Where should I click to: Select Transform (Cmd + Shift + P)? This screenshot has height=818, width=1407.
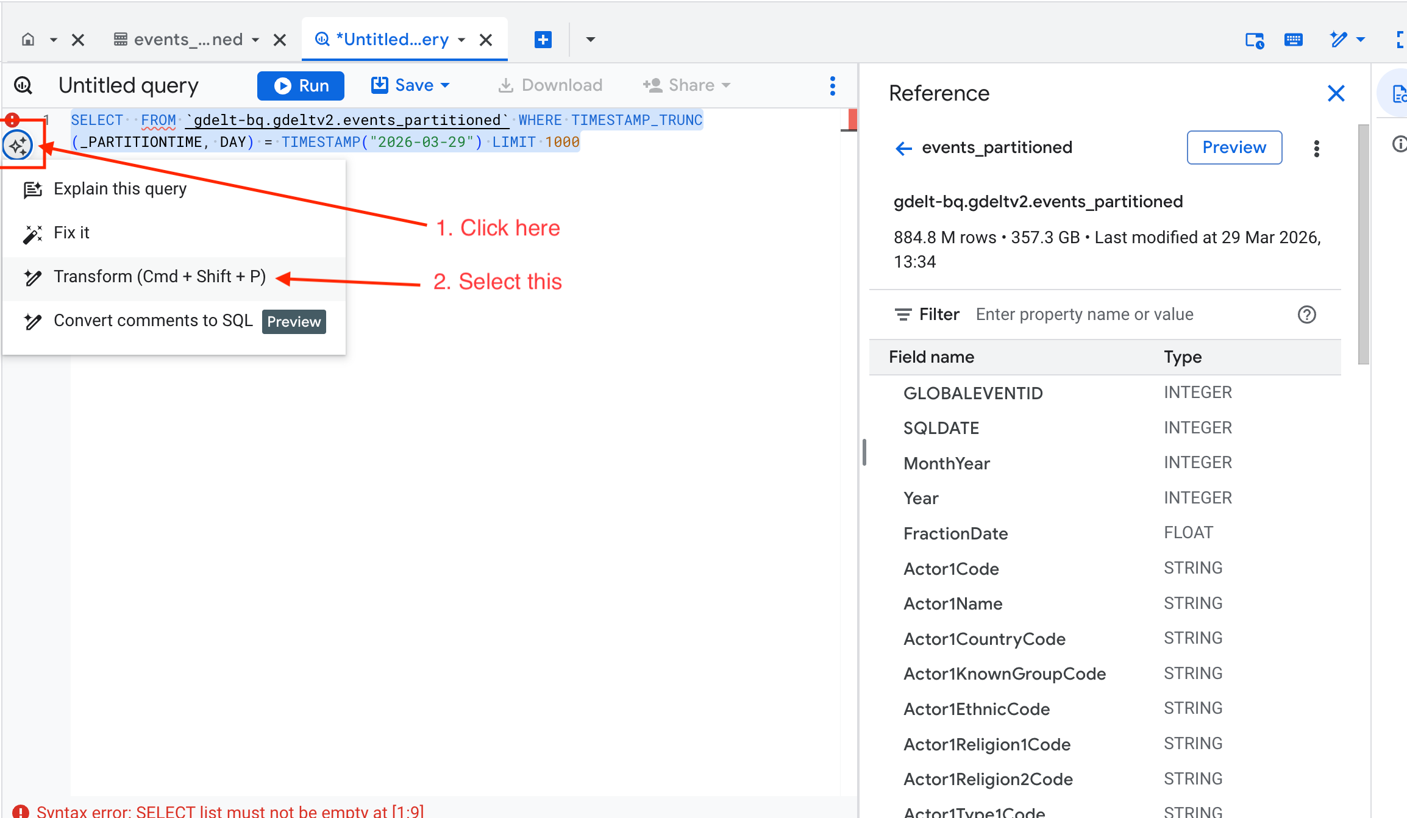174,277
